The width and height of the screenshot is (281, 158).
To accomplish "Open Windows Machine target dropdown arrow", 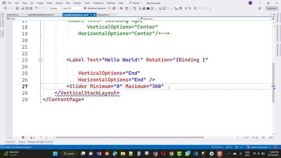I will (x=107, y=8).
